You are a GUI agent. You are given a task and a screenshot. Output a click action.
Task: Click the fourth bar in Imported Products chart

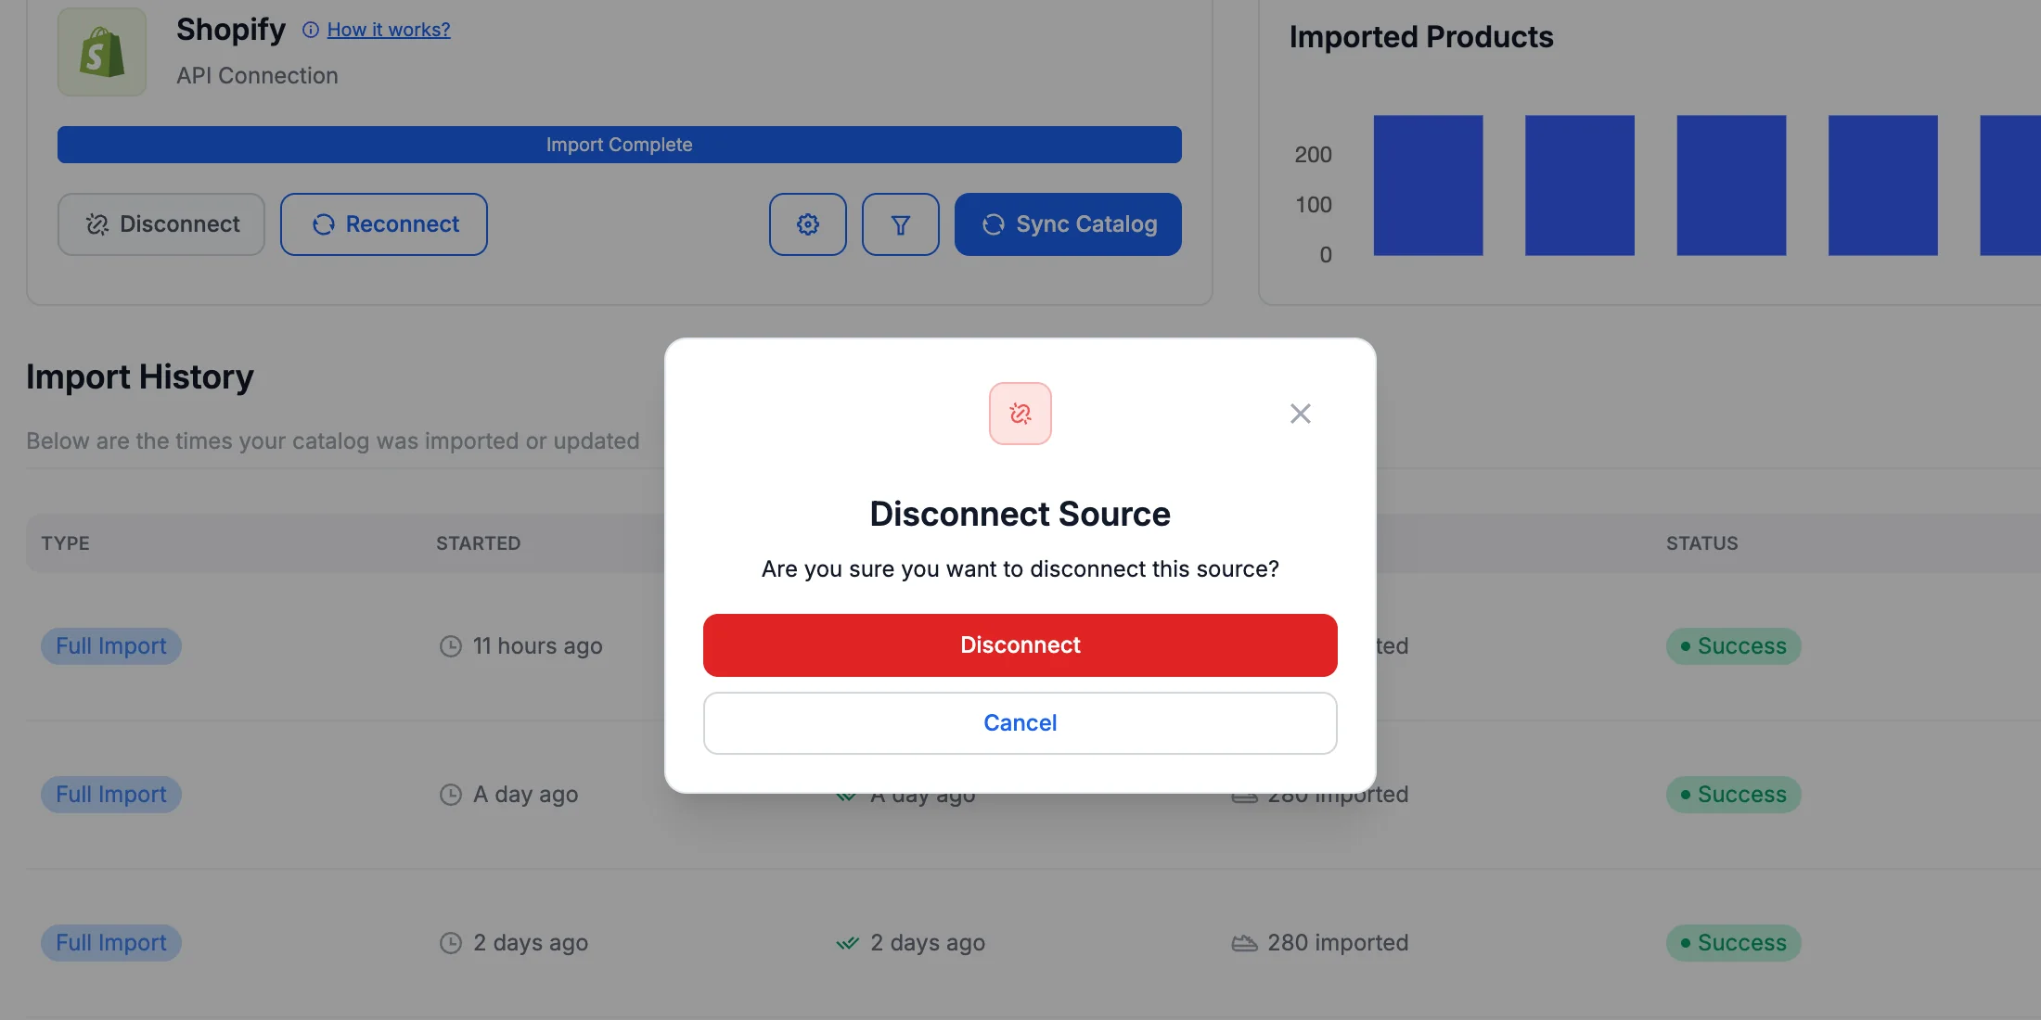point(1883,185)
